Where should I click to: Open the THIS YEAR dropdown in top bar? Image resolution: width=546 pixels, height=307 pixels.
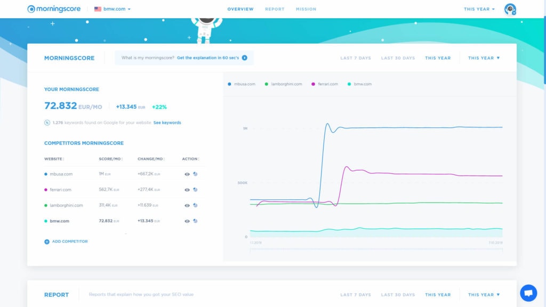[478, 9]
